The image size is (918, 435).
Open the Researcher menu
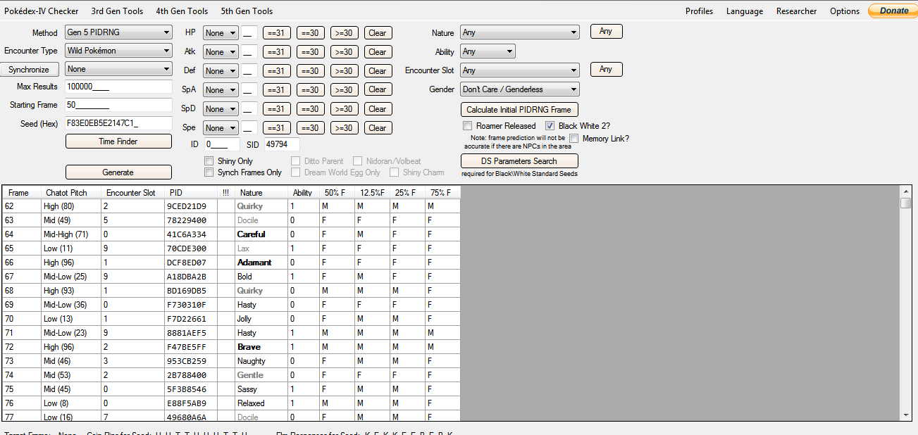796,11
